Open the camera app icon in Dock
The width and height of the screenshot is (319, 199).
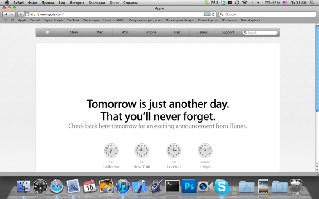[x=205, y=186]
